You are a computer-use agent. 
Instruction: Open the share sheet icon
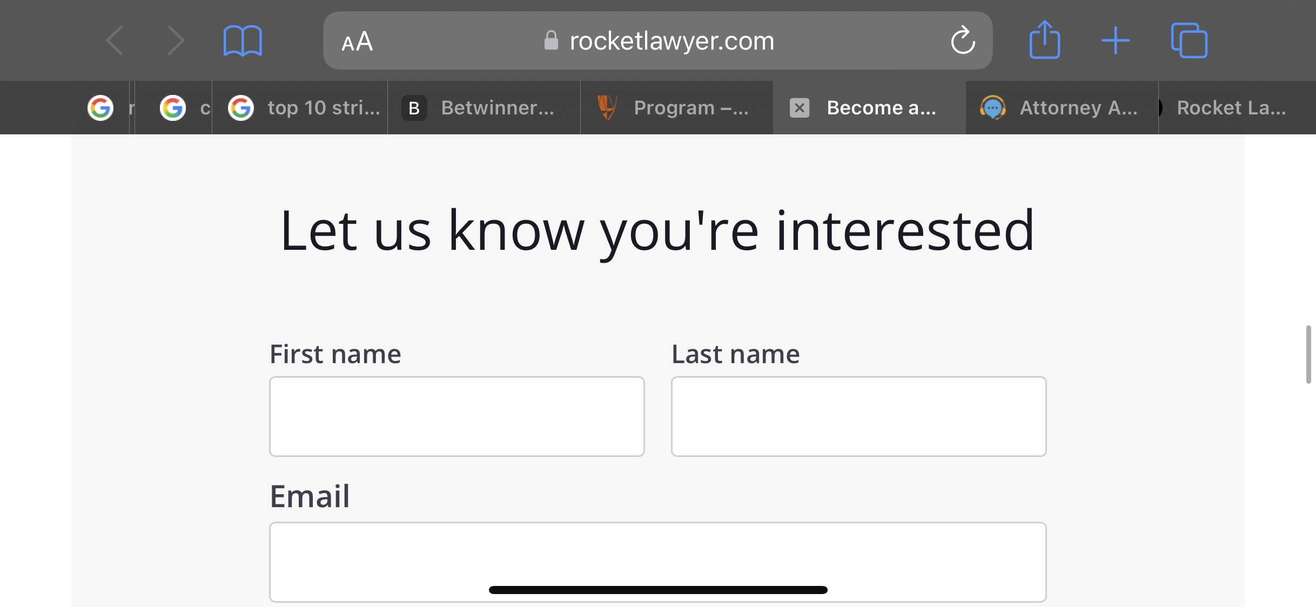[x=1044, y=39]
